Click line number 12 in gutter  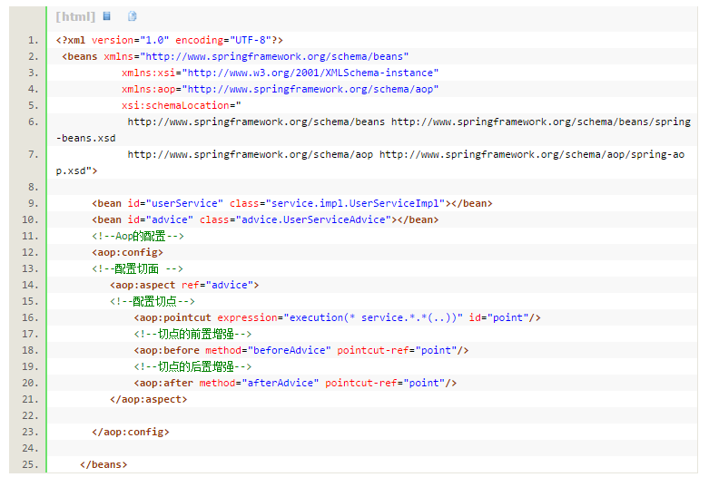[30, 252]
